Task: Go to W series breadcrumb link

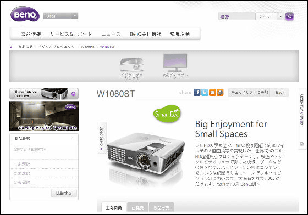Action: [x=87, y=47]
